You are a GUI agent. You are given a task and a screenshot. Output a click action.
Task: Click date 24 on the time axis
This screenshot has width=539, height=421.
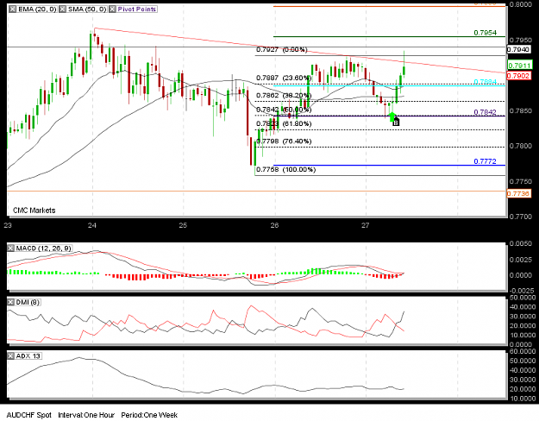tap(91, 225)
